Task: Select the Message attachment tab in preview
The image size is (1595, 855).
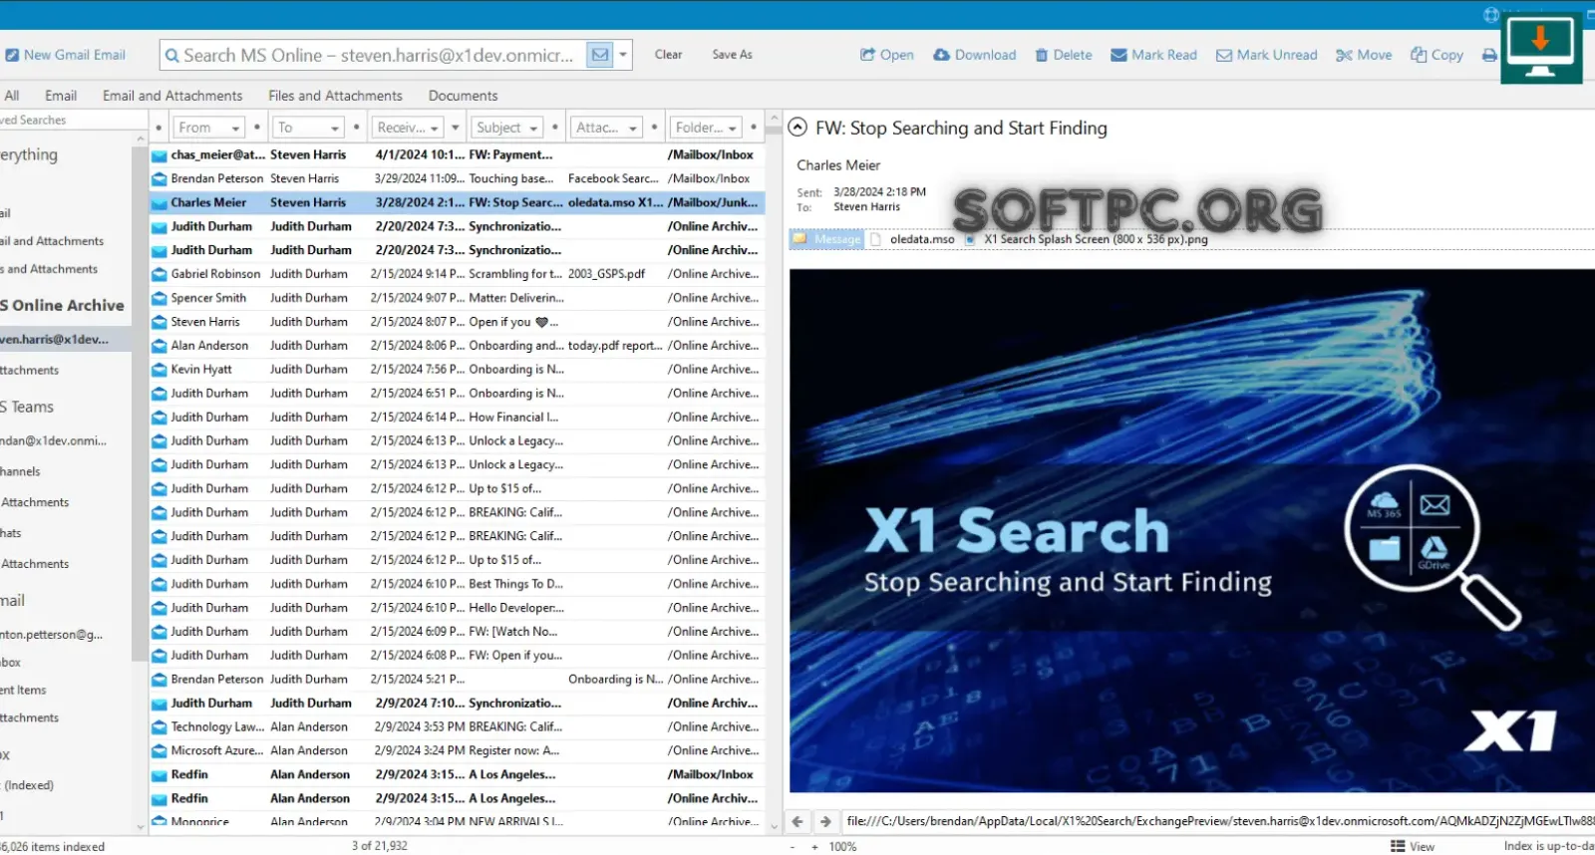Action: (x=826, y=239)
